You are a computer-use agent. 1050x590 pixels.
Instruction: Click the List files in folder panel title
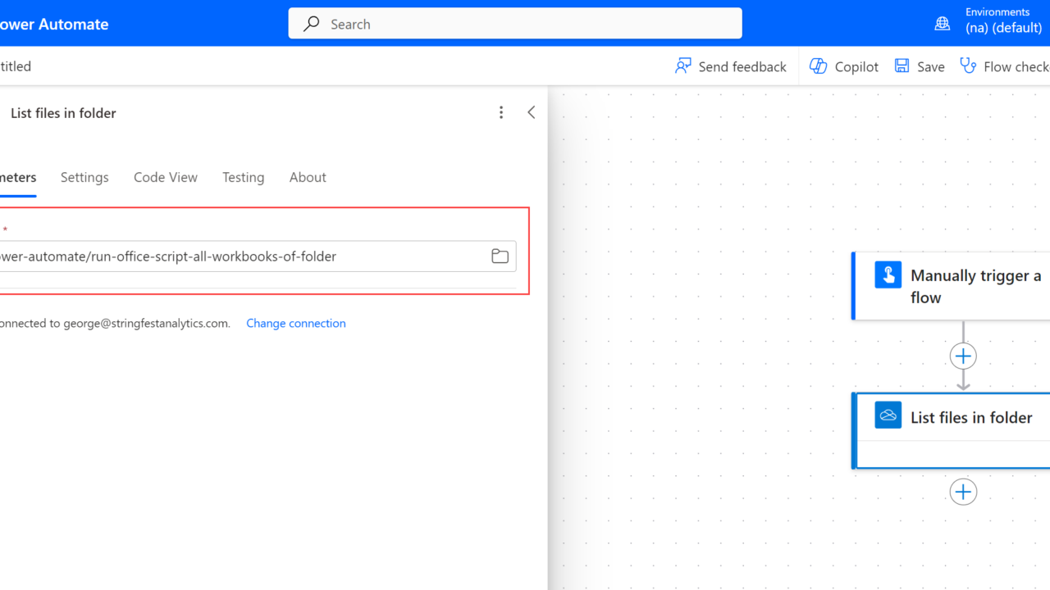[63, 113]
